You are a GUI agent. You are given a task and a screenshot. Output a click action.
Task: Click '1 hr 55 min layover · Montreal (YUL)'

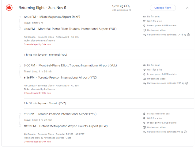pos(46,55)
